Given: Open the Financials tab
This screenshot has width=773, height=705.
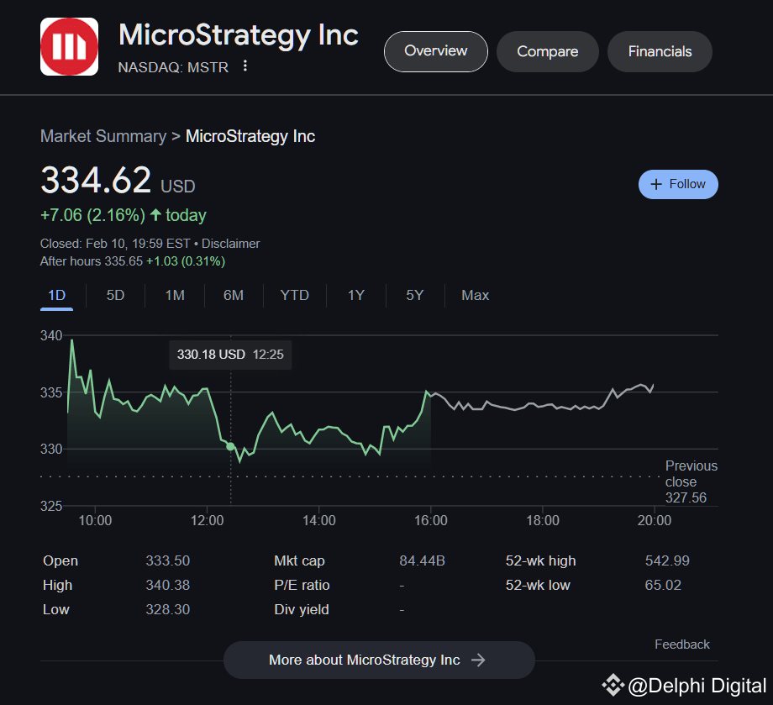Looking at the screenshot, I should pyautogui.click(x=660, y=52).
